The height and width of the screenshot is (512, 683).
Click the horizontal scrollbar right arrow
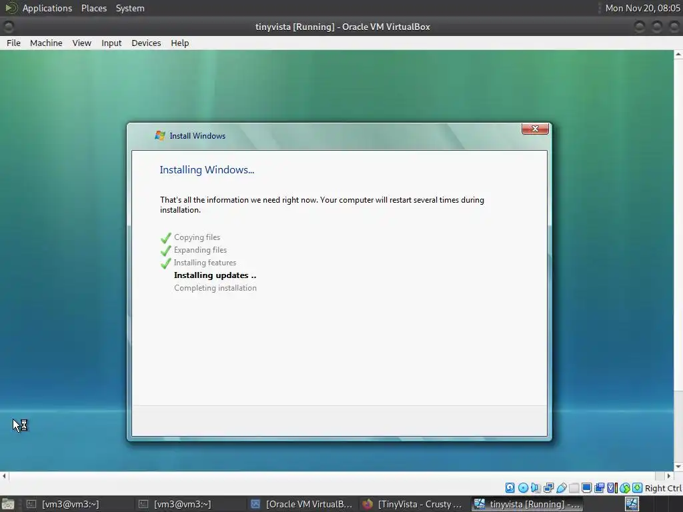click(x=669, y=476)
